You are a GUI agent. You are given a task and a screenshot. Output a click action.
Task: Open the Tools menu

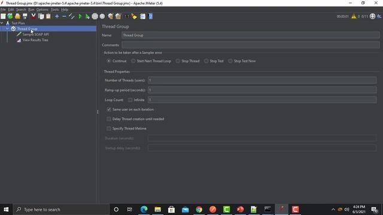54,10
